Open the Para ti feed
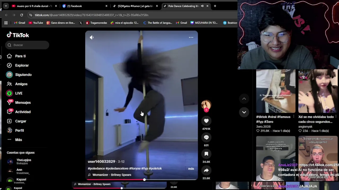 [20, 56]
